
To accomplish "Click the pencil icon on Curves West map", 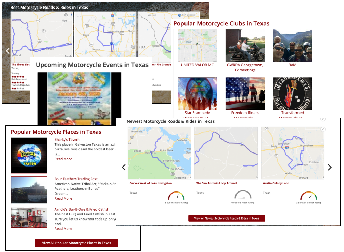I will (323, 129).
